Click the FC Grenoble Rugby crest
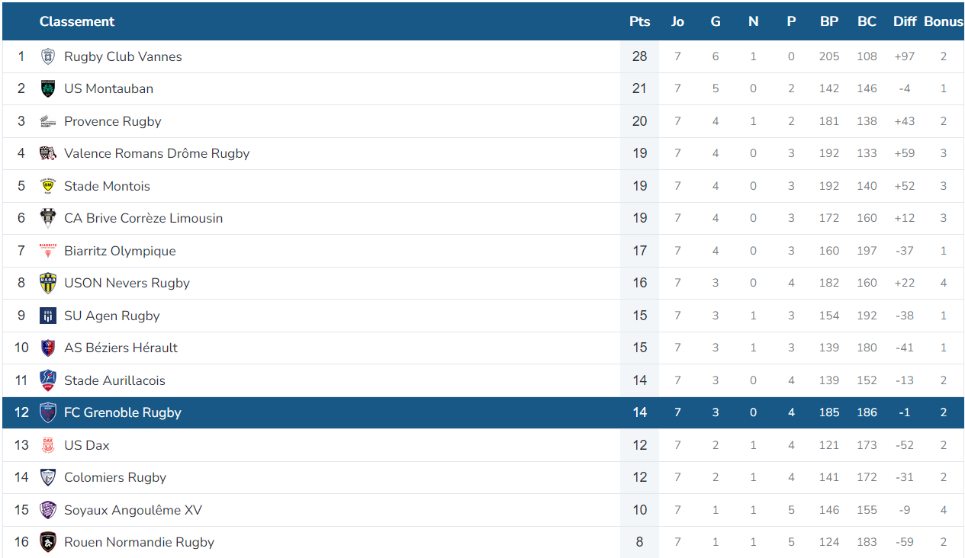The height and width of the screenshot is (558, 965). pos(48,412)
